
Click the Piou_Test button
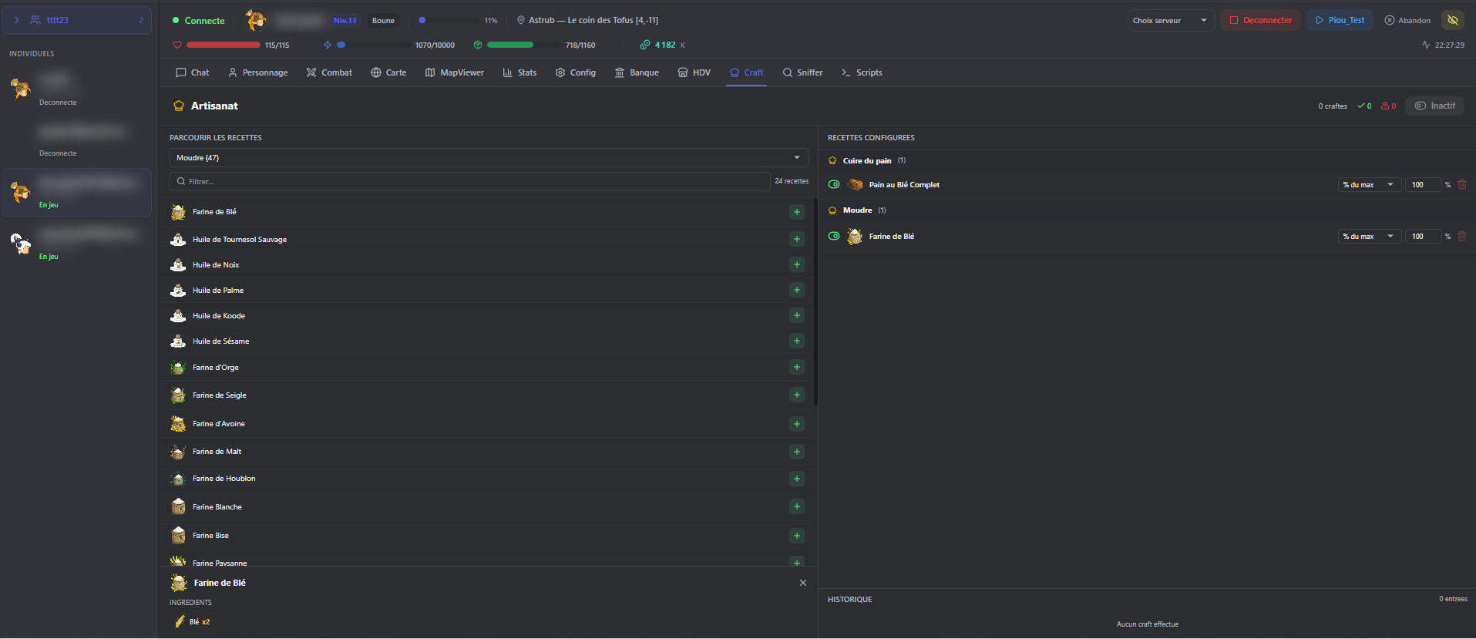point(1340,21)
